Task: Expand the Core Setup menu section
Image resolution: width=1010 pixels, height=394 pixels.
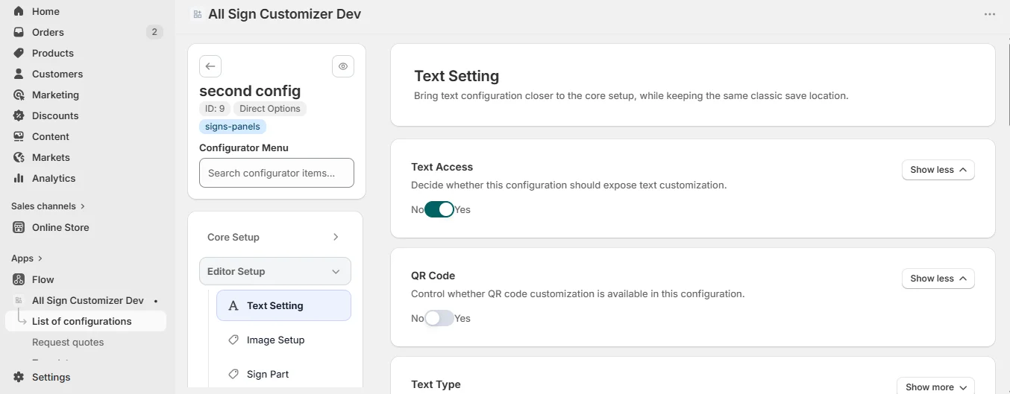Action: [x=275, y=237]
